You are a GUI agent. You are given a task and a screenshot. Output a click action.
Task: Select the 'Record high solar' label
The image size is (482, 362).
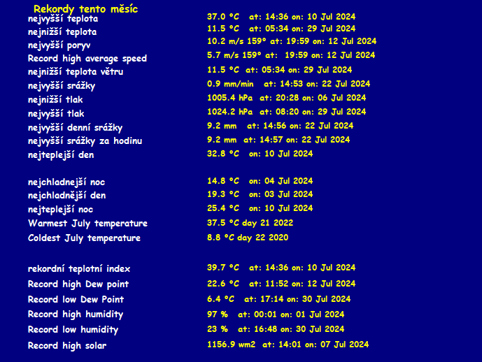tap(67, 346)
